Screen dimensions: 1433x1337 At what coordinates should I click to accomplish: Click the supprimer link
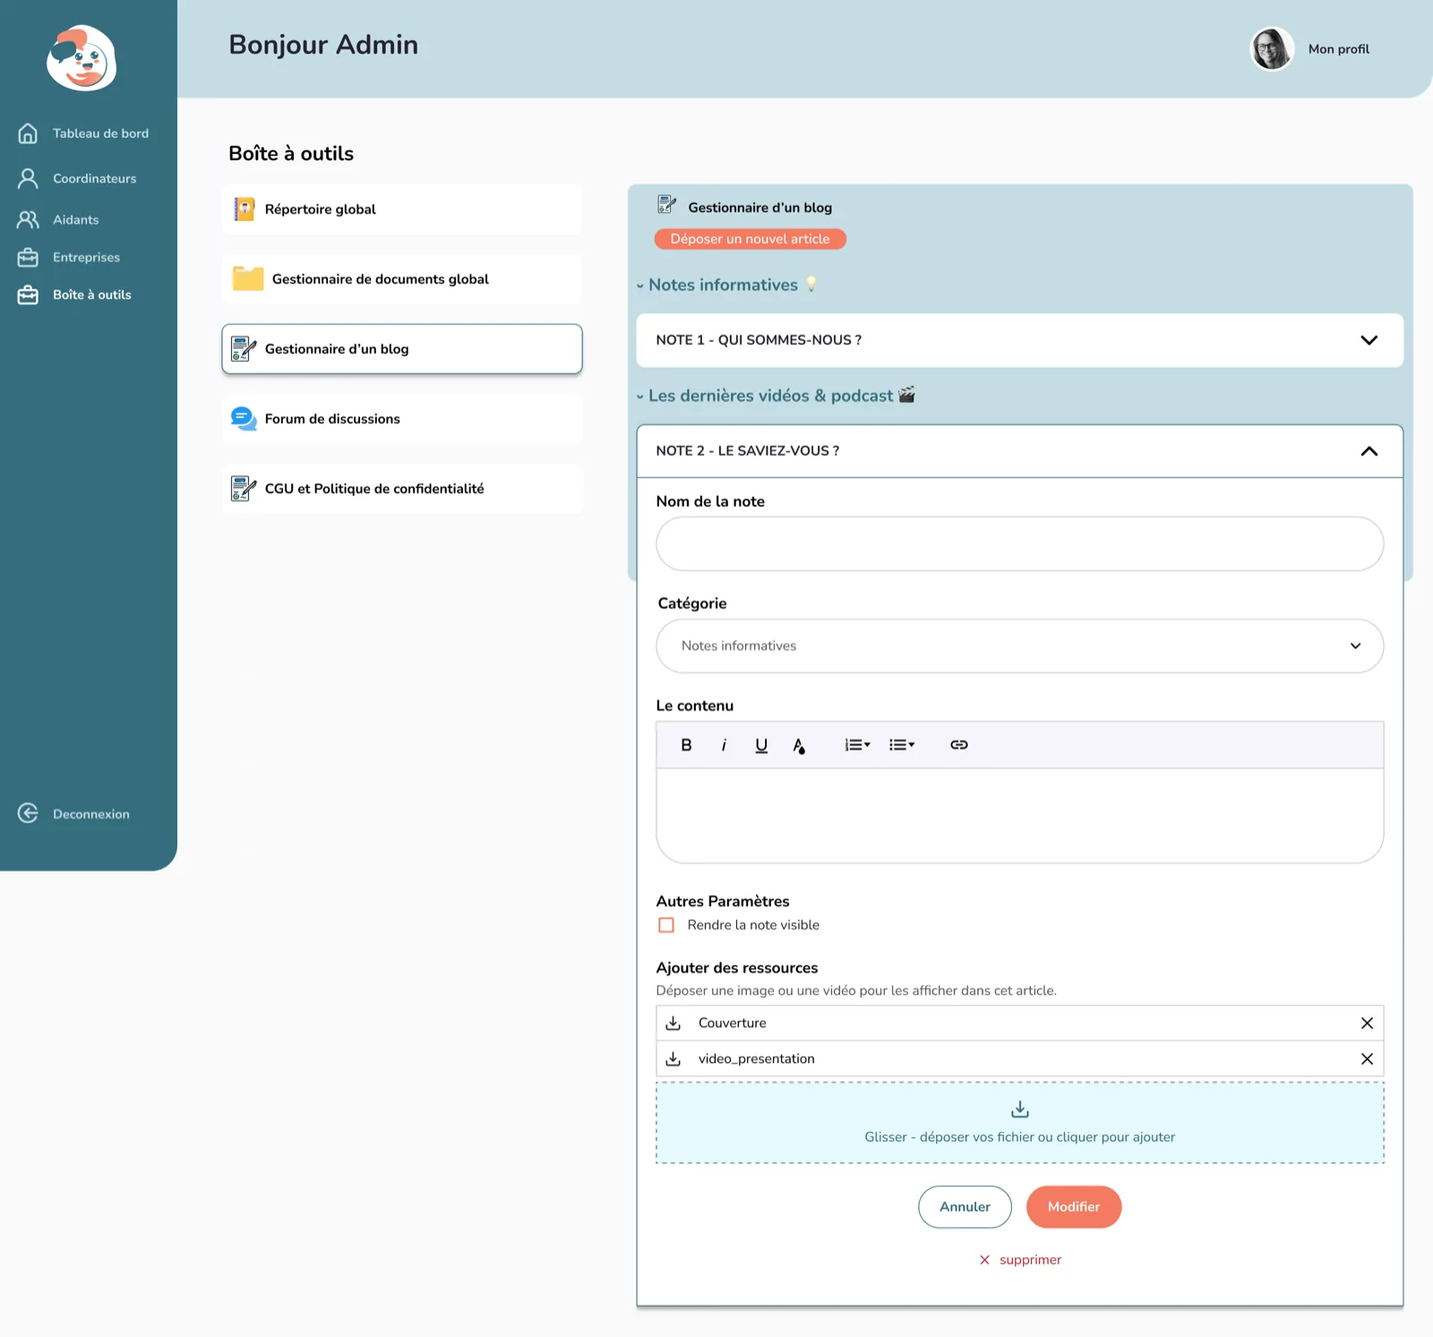point(1030,1260)
